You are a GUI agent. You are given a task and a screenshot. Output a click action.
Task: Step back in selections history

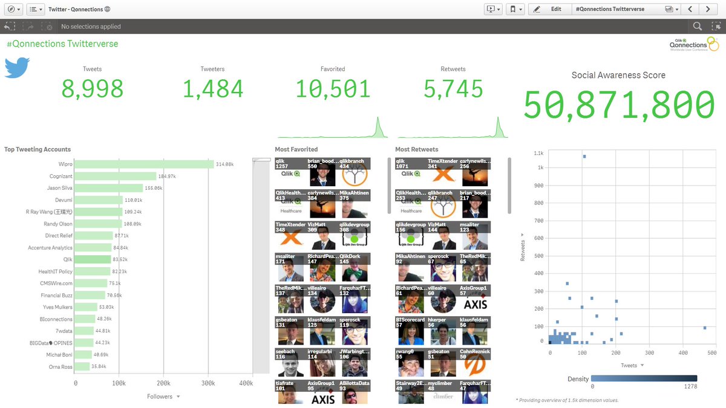click(x=9, y=27)
